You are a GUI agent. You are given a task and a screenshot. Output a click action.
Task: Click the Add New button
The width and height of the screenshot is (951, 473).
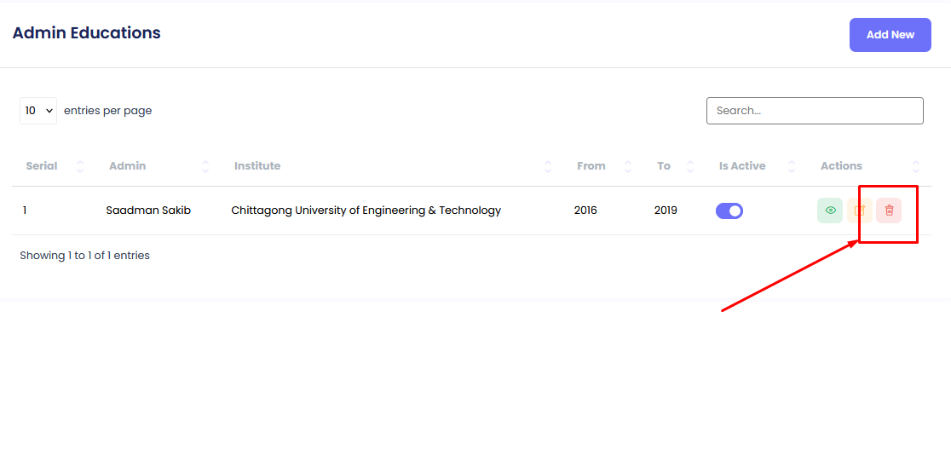click(890, 35)
